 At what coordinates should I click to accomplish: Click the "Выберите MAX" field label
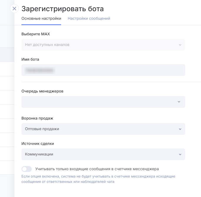36,34
